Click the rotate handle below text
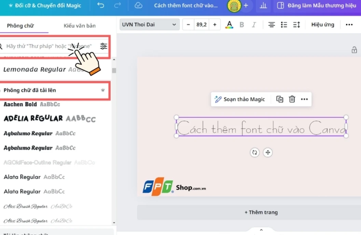Screen dimensions: 361x235 (255, 152)
